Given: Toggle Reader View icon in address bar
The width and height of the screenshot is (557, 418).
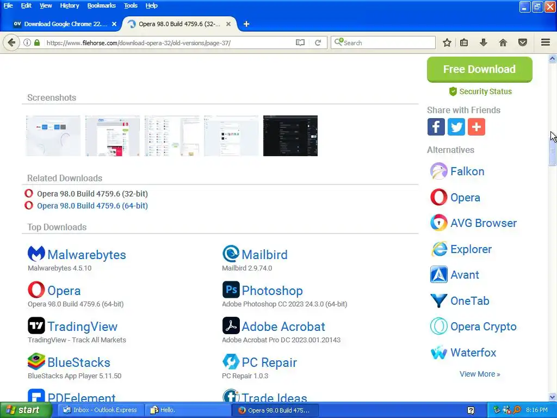Looking at the screenshot, I should pyautogui.click(x=300, y=42).
